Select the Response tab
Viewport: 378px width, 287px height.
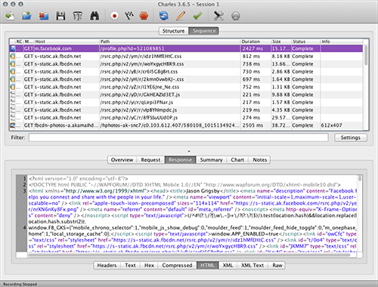pos(180,160)
